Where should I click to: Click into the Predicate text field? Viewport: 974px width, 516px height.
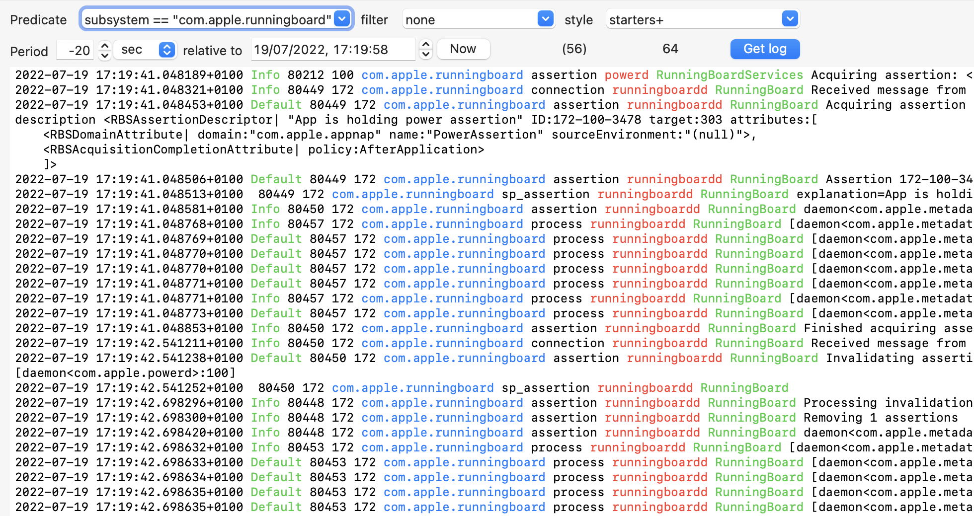(207, 20)
